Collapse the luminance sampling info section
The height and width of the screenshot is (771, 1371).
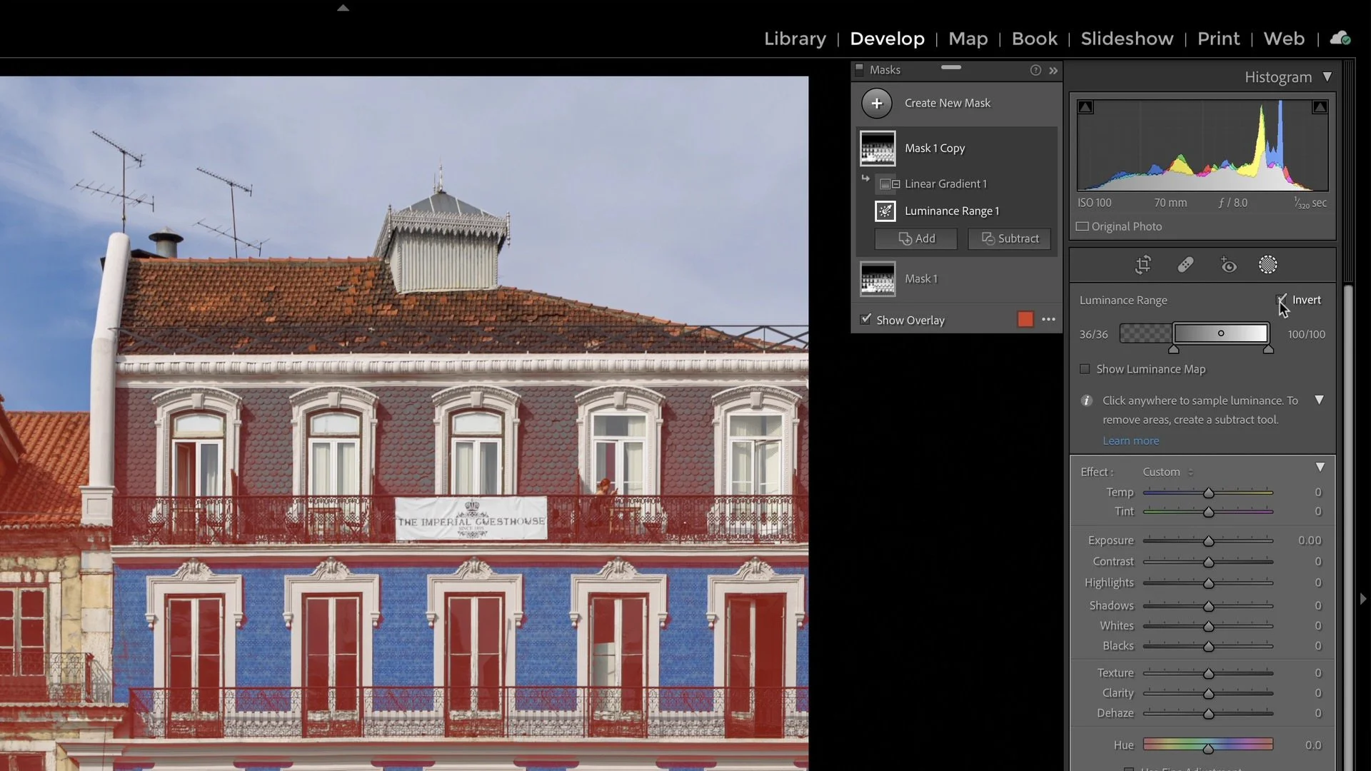pos(1319,400)
